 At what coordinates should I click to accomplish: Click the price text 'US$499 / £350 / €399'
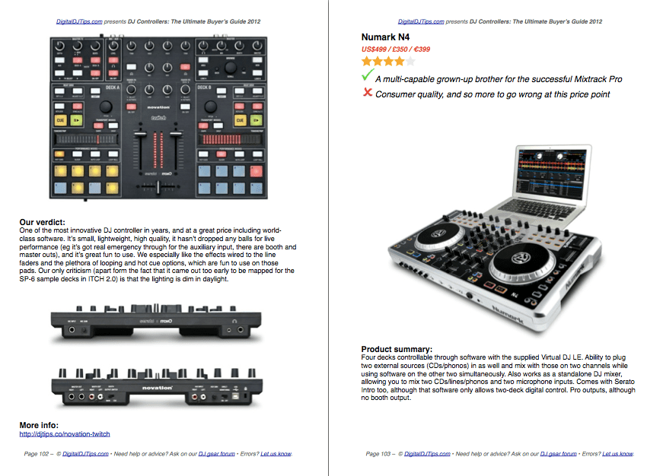(396, 49)
